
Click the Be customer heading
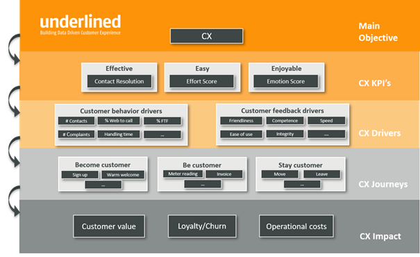click(202, 165)
